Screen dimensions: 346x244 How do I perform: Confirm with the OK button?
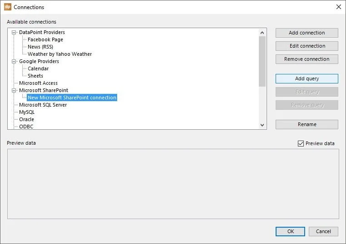pyautogui.click(x=290, y=231)
